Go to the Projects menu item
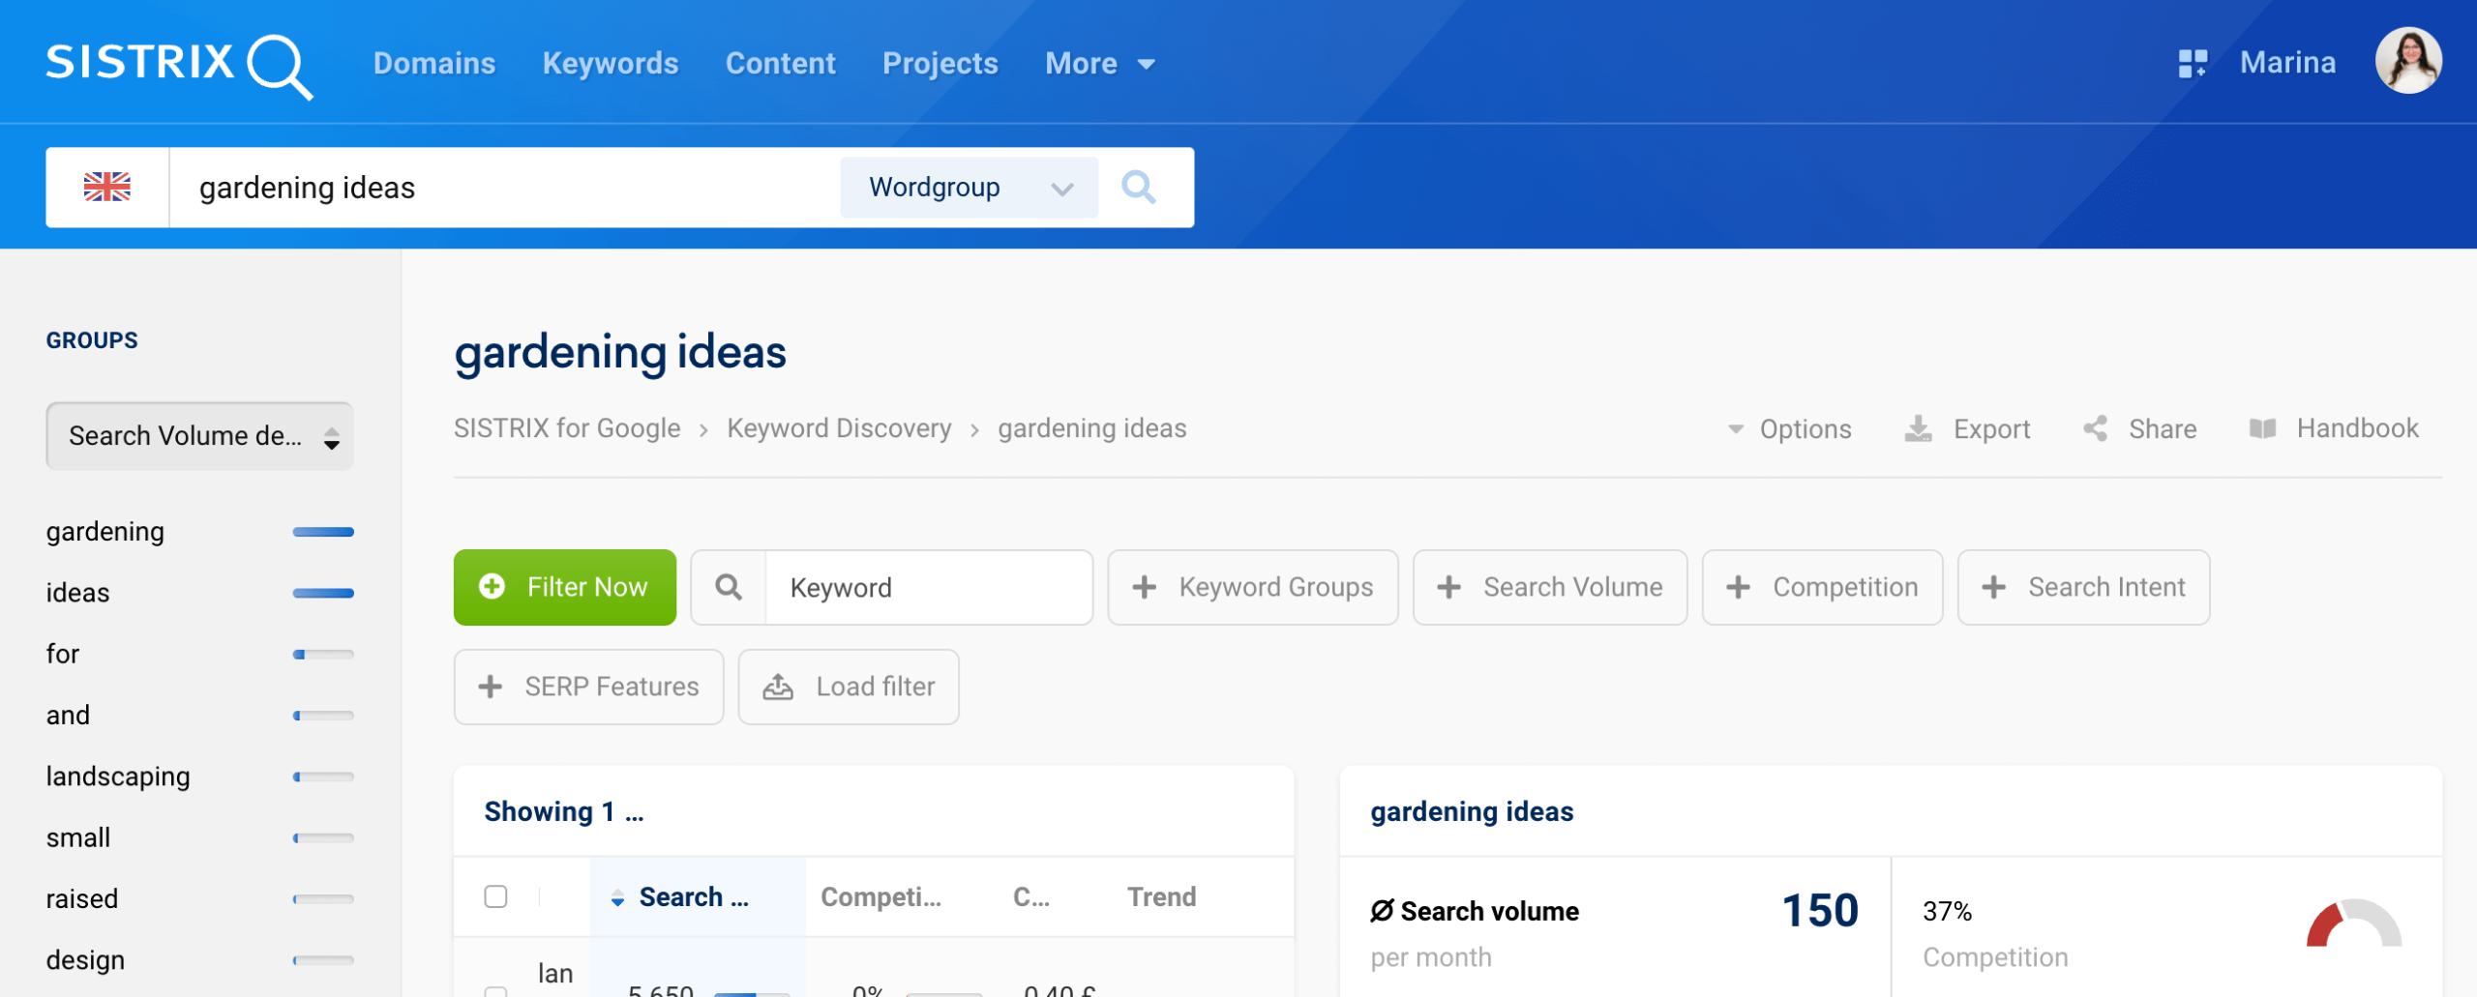2477x997 pixels. coord(940,64)
